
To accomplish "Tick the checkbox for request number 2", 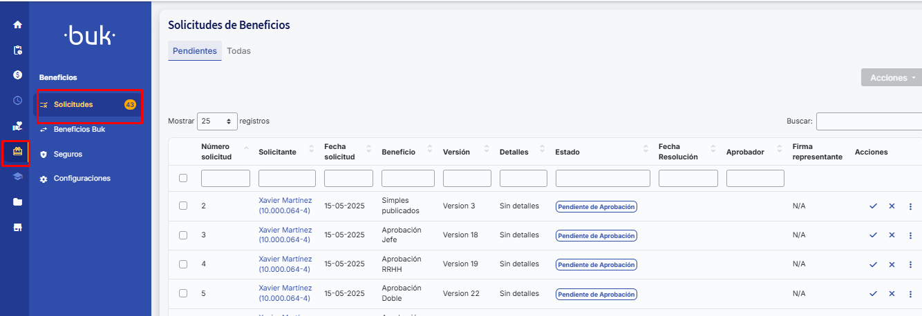I will click(x=183, y=206).
